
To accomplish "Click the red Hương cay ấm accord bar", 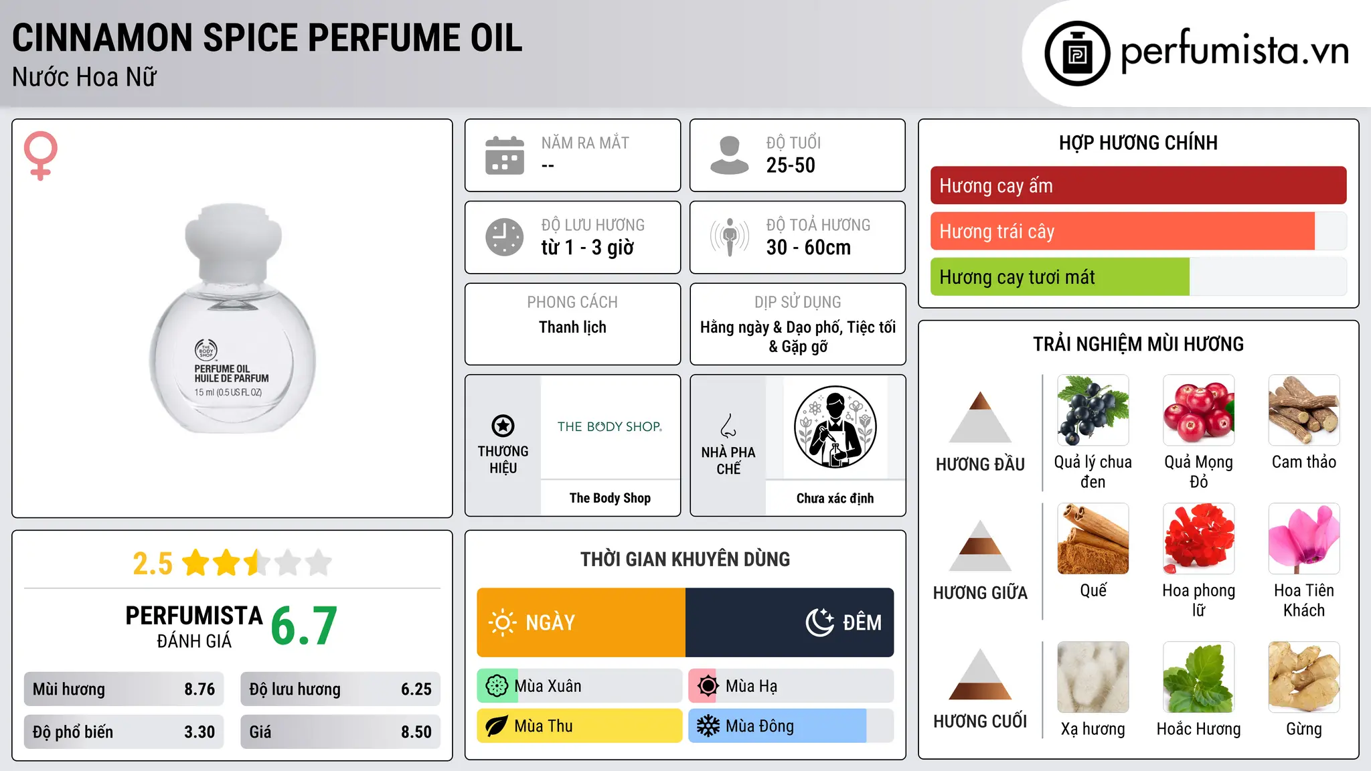I will click(x=1138, y=185).
